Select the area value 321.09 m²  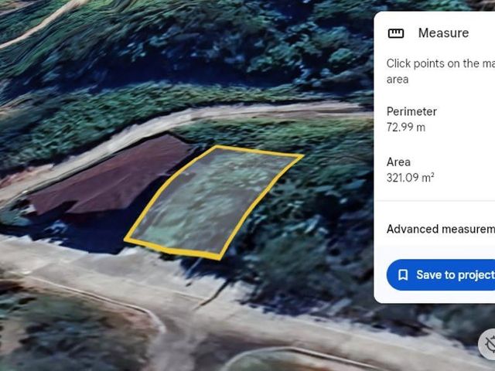pyautogui.click(x=411, y=177)
